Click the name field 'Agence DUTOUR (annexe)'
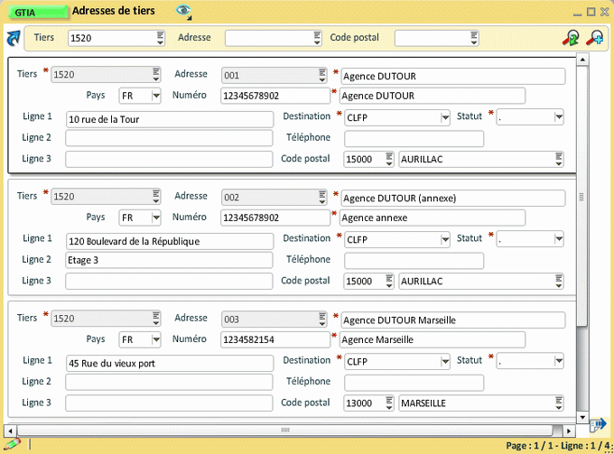Image resolution: width=614 pixels, height=454 pixels. tap(453, 198)
